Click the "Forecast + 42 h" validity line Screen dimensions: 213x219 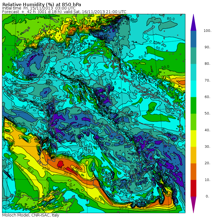[x=64, y=12]
